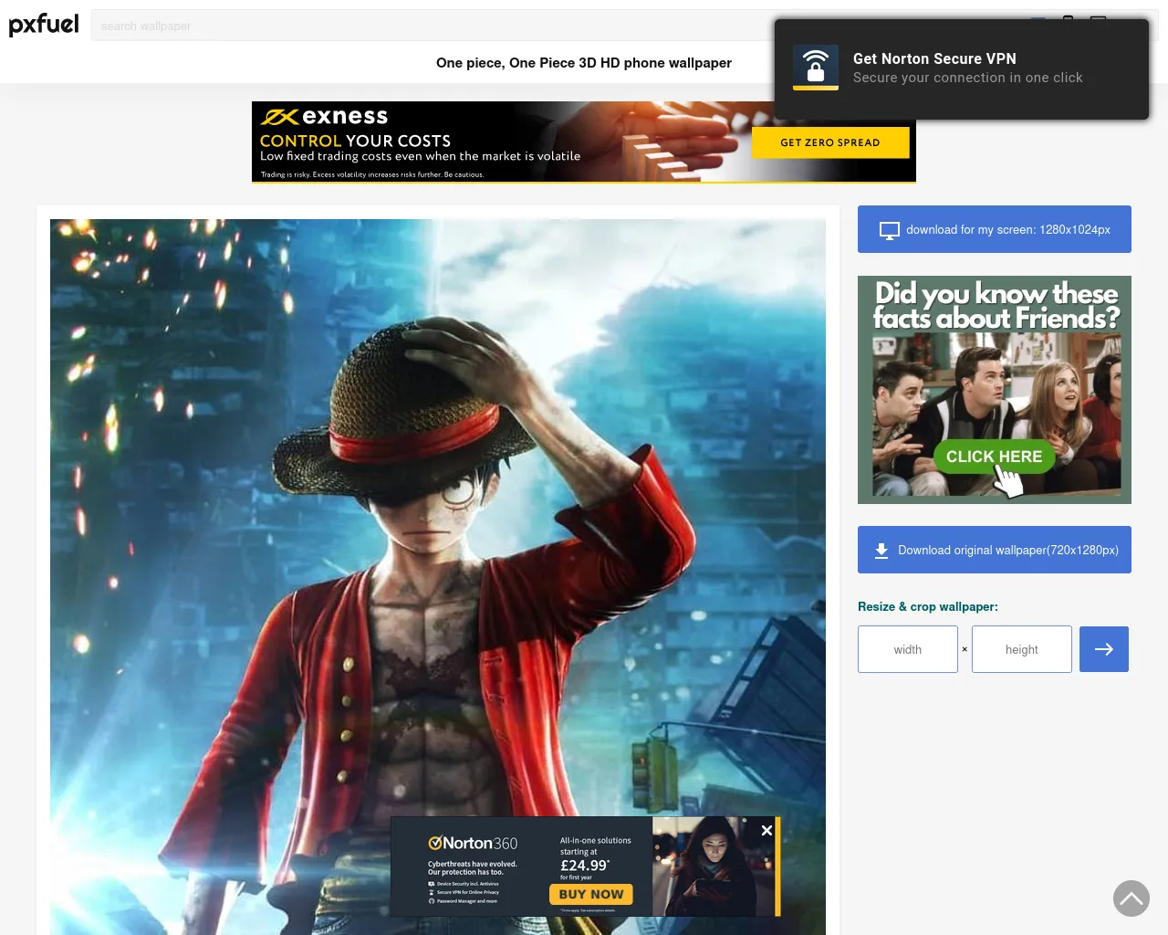Click the Norton 360 checkmark logo
This screenshot has width=1168, height=935.
435,843
